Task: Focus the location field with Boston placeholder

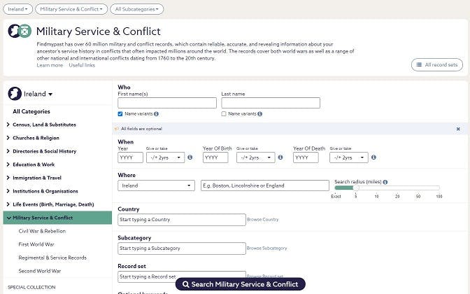Action: 265,185
